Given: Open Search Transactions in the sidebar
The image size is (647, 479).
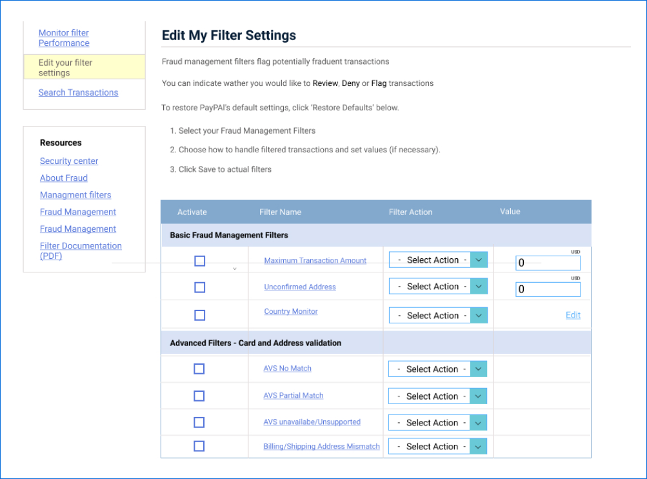Looking at the screenshot, I should [x=78, y=92].
